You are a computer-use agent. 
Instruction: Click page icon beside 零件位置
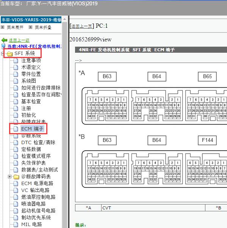point(16,74)
